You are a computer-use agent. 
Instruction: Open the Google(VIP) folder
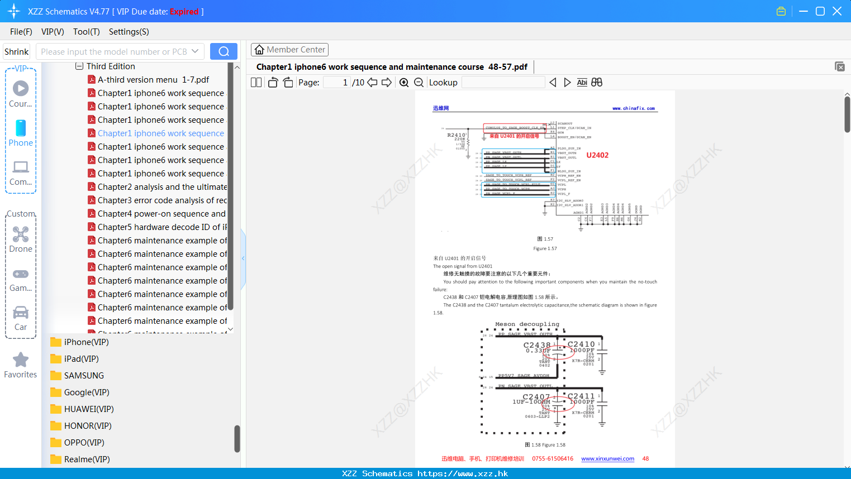click(79, 392)
